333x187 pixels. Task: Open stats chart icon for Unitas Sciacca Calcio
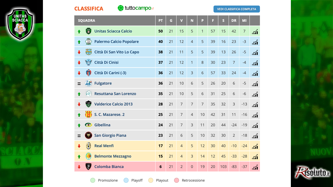pos(255,32)
